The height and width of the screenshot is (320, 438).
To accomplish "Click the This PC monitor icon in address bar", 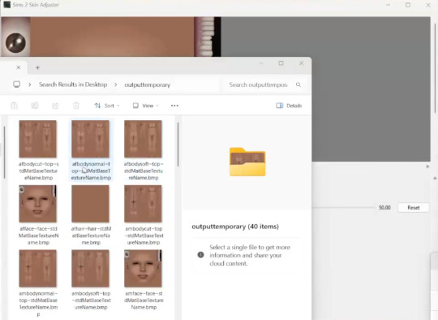I will [17, 84].
